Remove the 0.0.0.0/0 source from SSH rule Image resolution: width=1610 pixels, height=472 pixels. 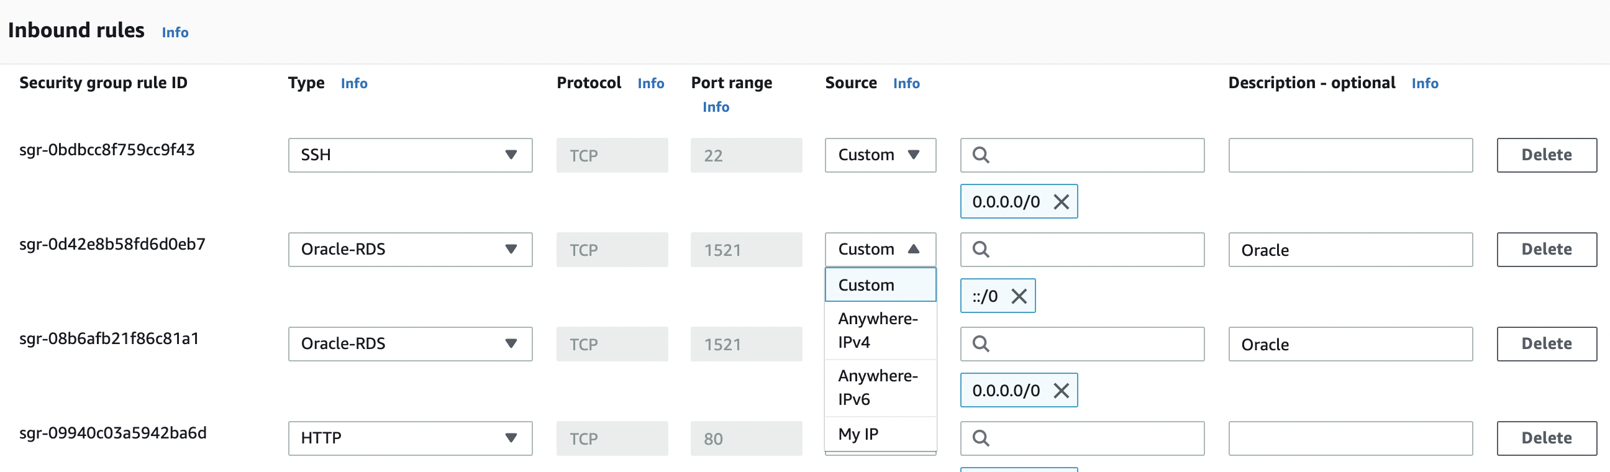click(x=1062, y=202)
